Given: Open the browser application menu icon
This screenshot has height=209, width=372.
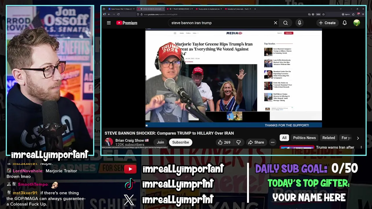Looking at the screenshot, I should (x=363, y=14).
